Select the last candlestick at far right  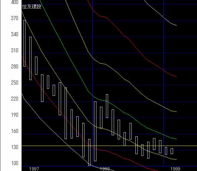(172, 151)
